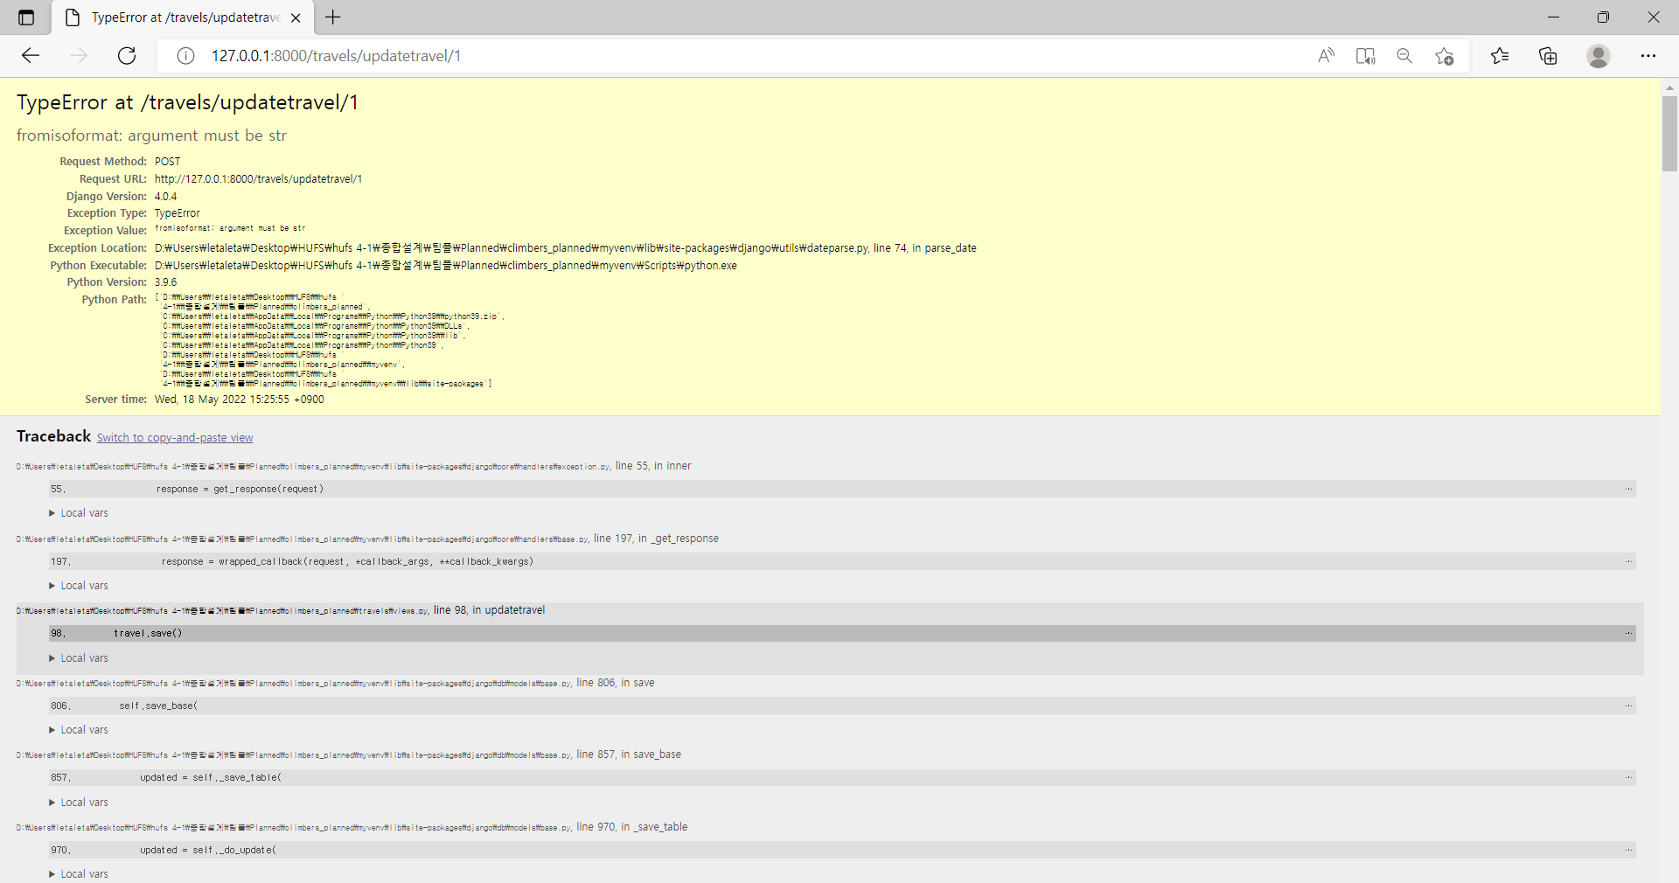Click the Server time value
This screenshot has width=1679, height=883.
coord(239,400)
